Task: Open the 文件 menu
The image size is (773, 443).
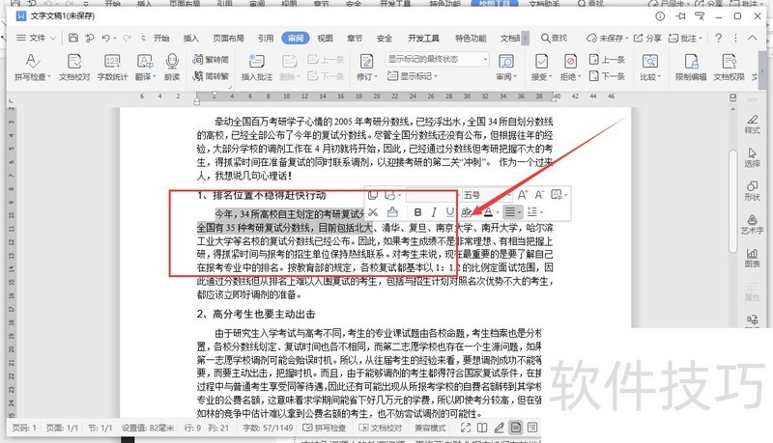Action: (x=36, y=38)
